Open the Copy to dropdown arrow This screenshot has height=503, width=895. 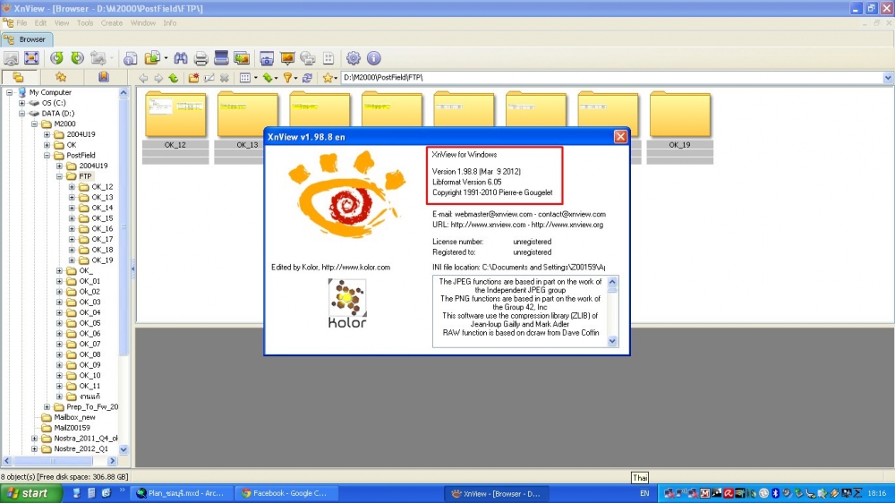[x=166, y=58]
